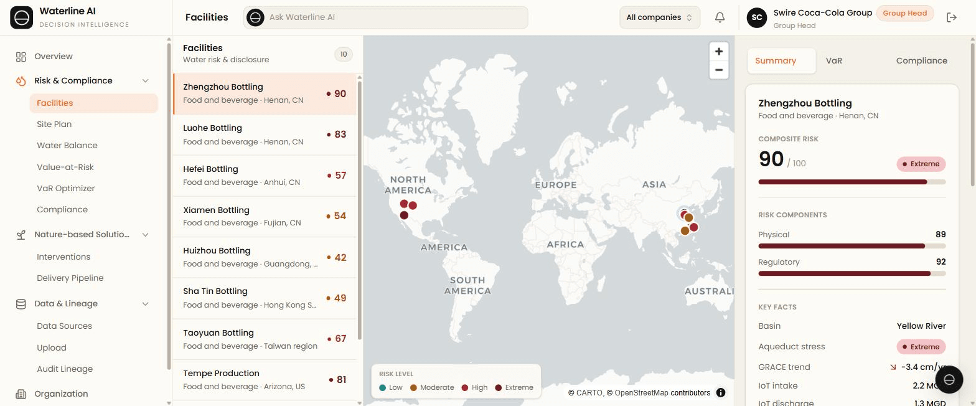This screenshot has height=406, width=976.
Task: Collapse the Data & Lineage section
Action: (x=146, y=304)
